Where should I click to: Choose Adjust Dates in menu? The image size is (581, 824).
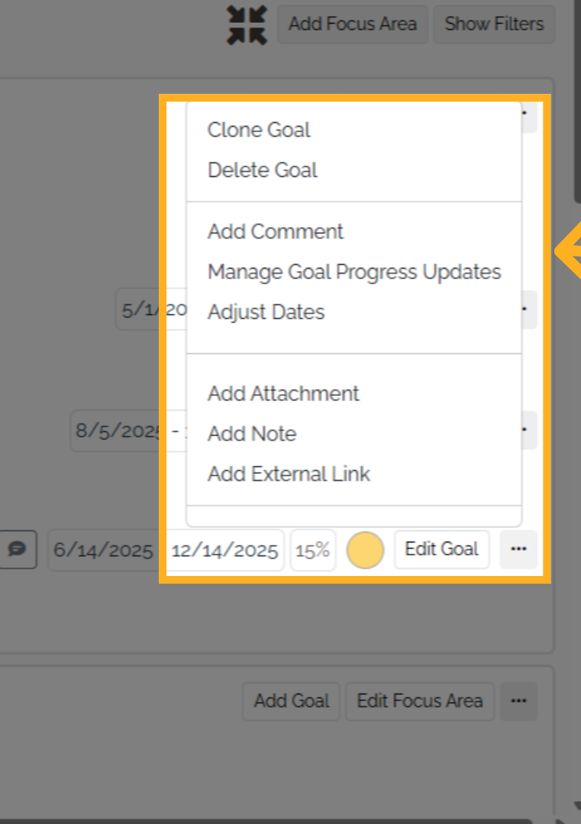266,312
